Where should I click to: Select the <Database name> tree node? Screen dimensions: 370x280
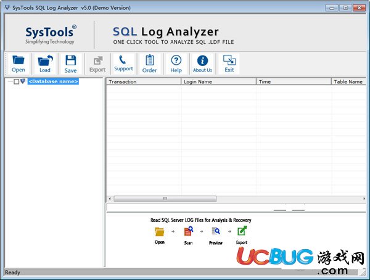53,81
